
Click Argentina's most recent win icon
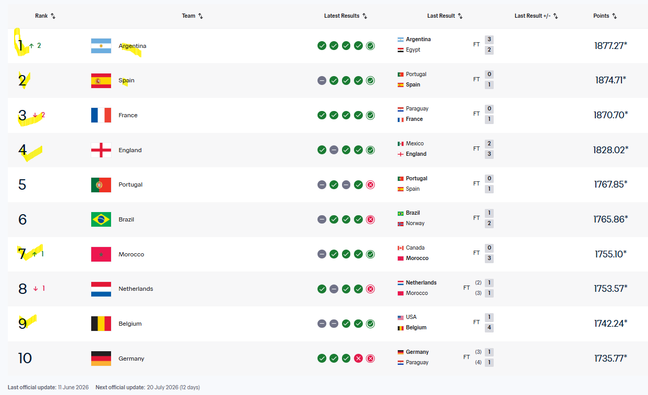point(371,46)
